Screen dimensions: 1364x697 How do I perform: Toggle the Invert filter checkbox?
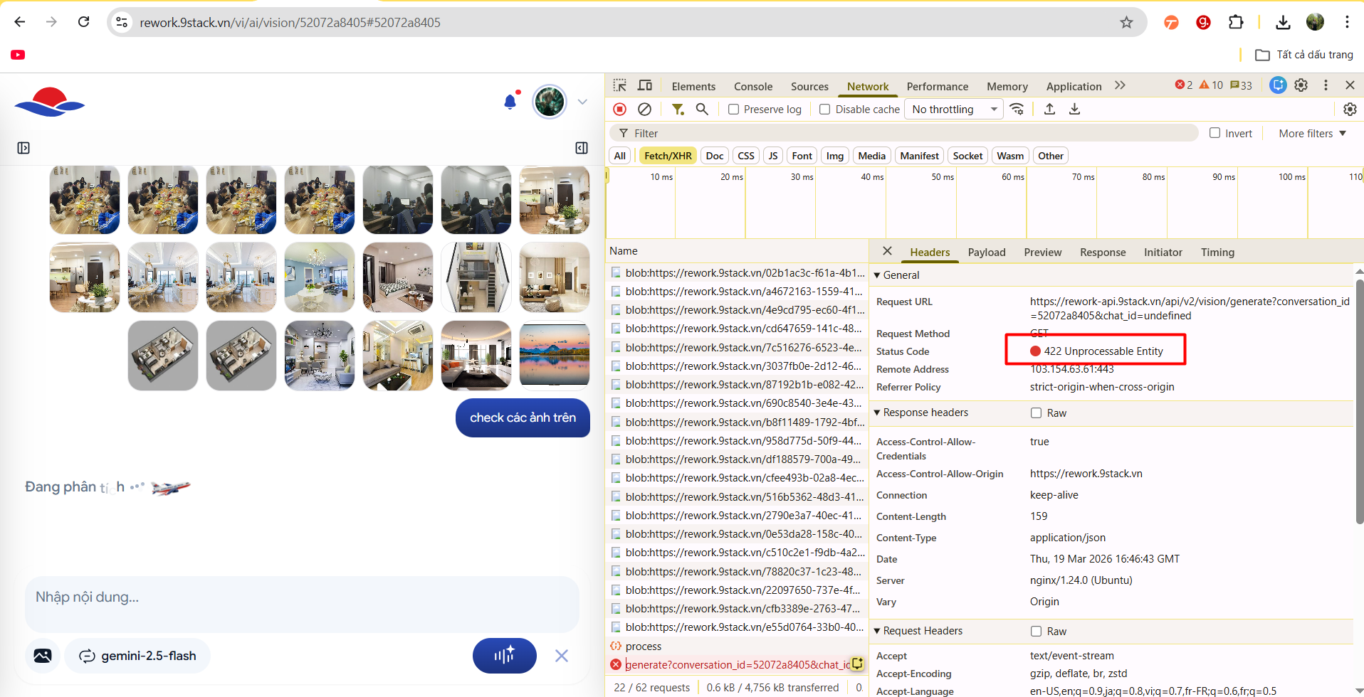[1215, 133]
